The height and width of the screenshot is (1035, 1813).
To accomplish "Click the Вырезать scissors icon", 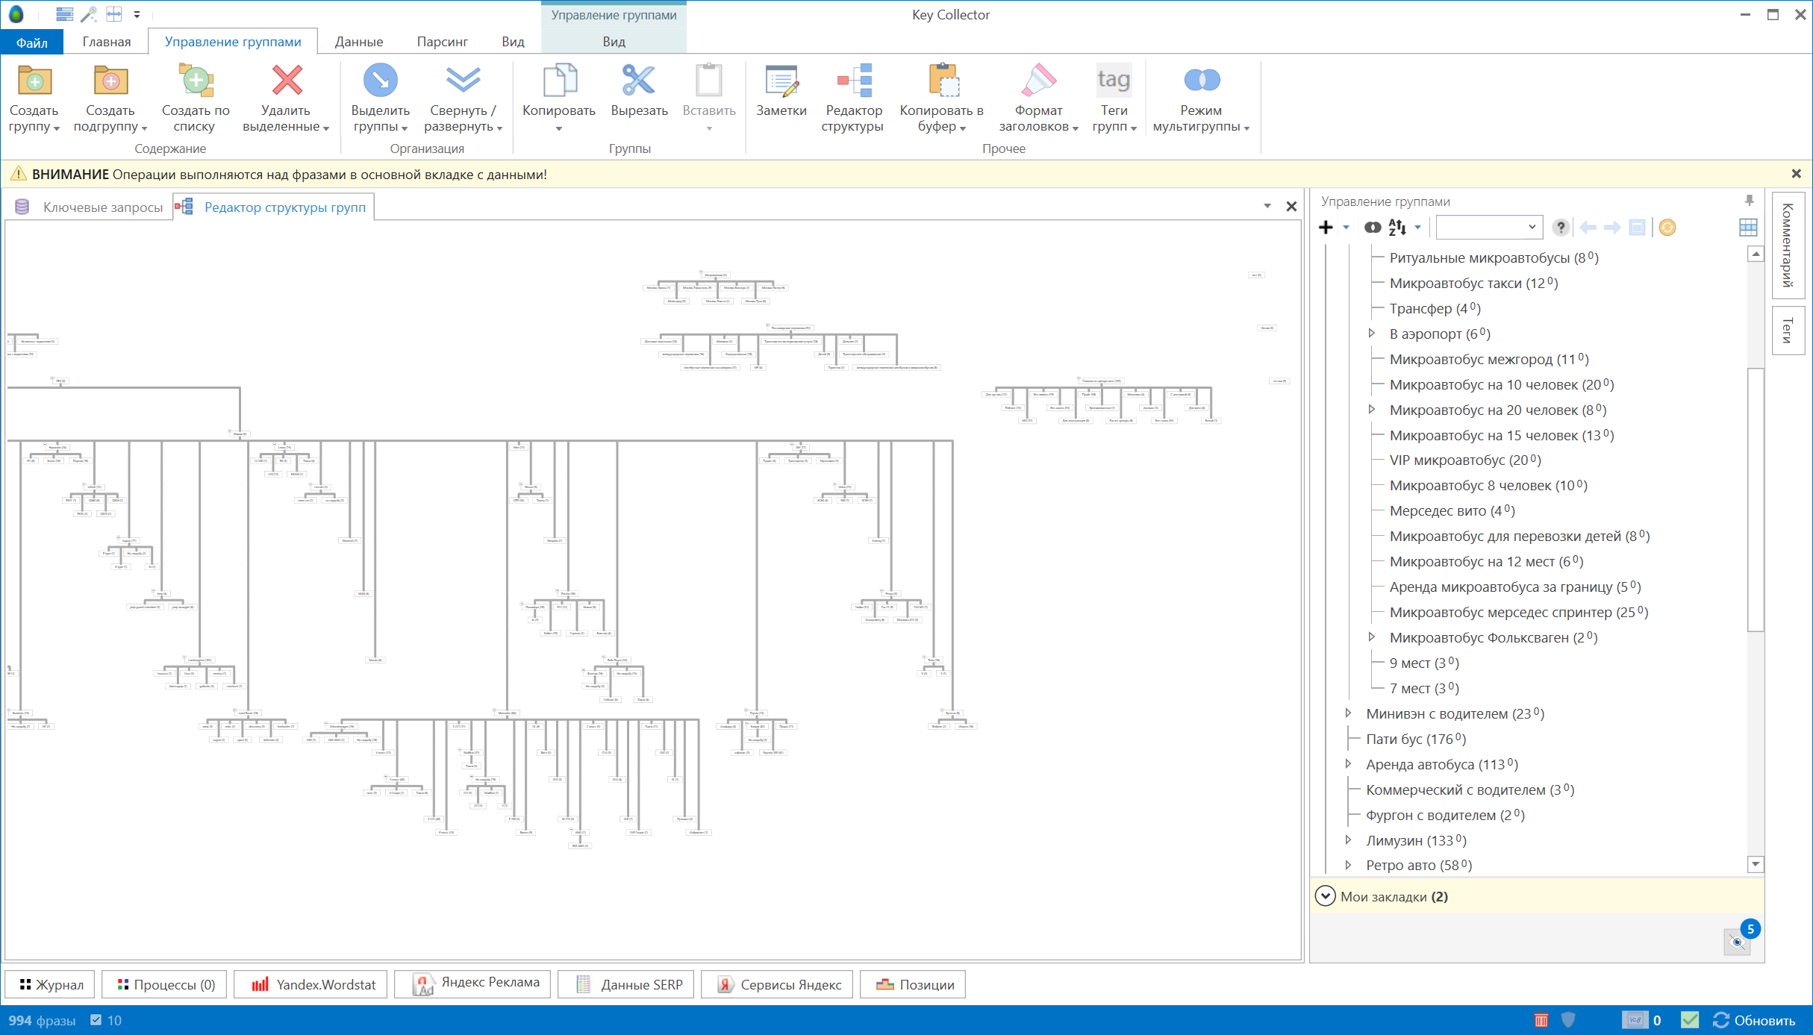I will coord(638,81).
